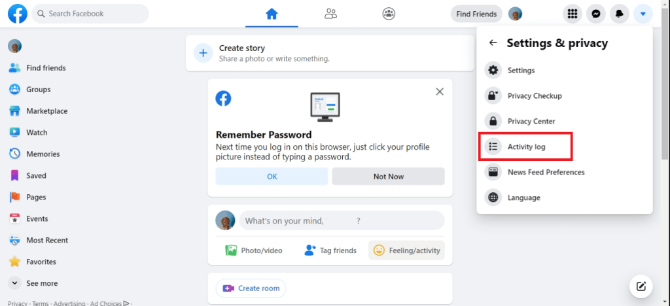This screenshot has width=670, height=306.
Task: Click the Terms footer link
Action: 41,303
